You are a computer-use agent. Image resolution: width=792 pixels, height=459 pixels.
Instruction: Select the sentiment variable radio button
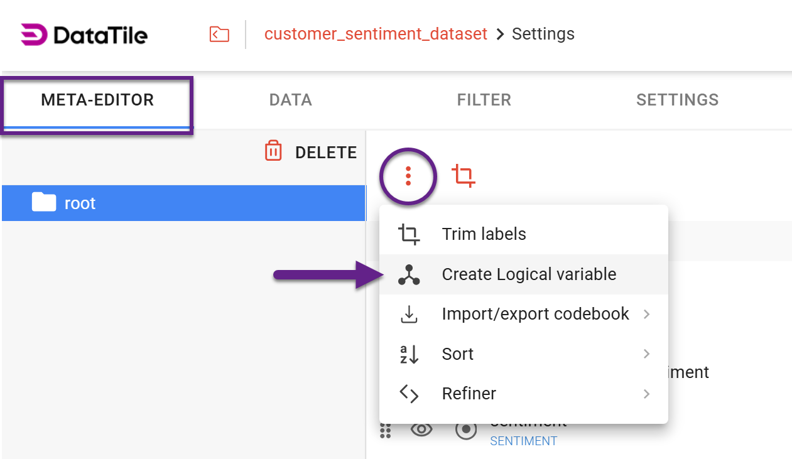click(466, 430)
